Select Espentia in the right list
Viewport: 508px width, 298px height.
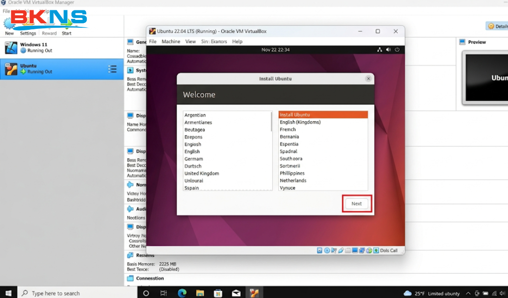tap(289, 144)
